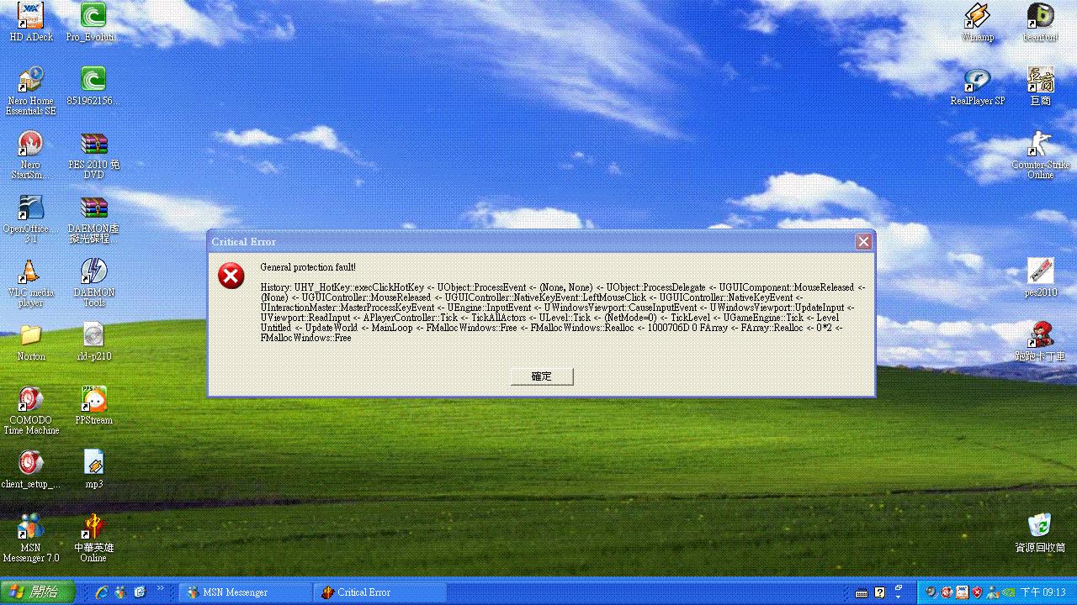
Task: Launch RealPlayer SP desktop shortcut
Action: (x=978, y=87)
